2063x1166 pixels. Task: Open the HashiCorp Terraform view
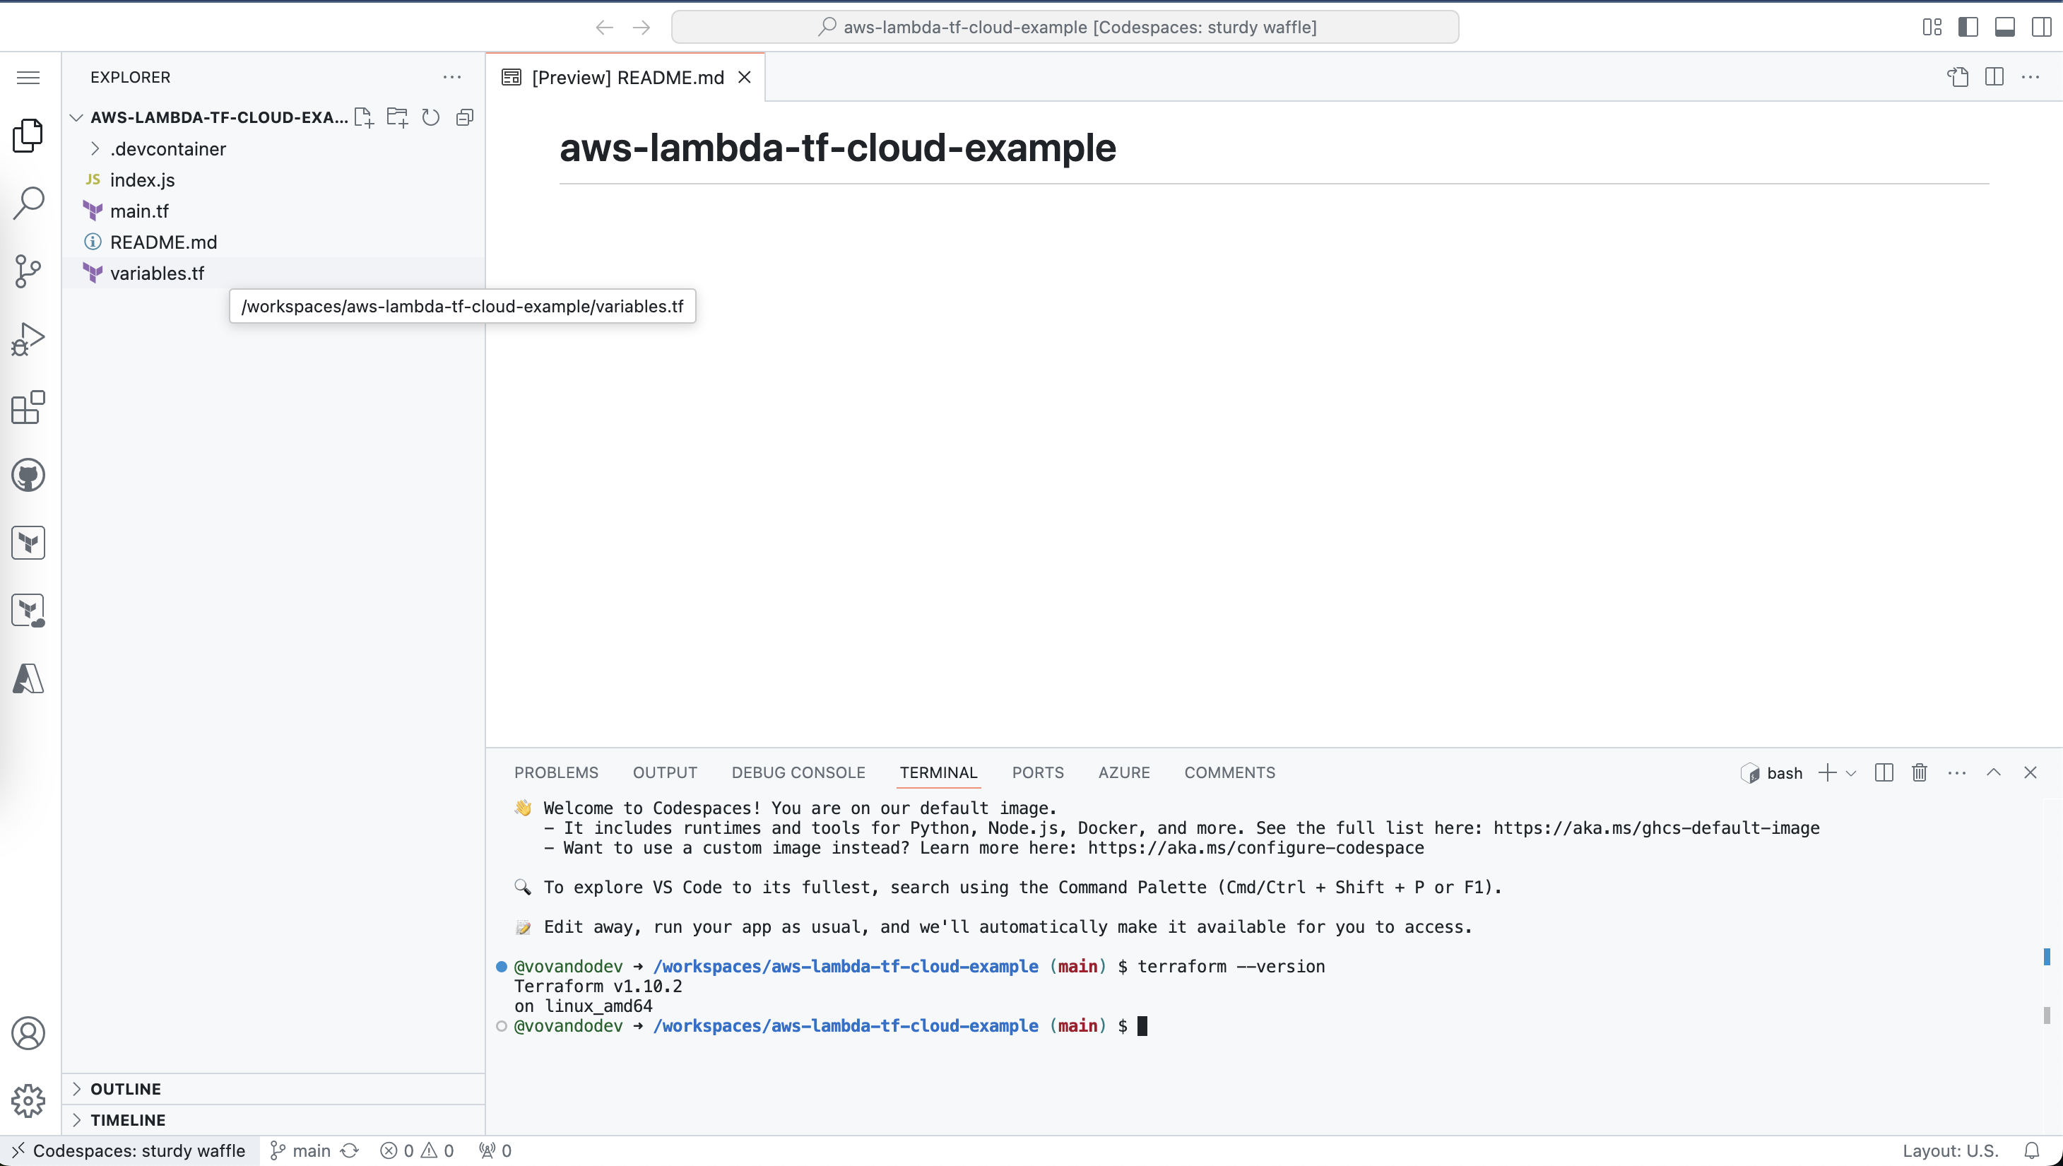click(28, 543)
